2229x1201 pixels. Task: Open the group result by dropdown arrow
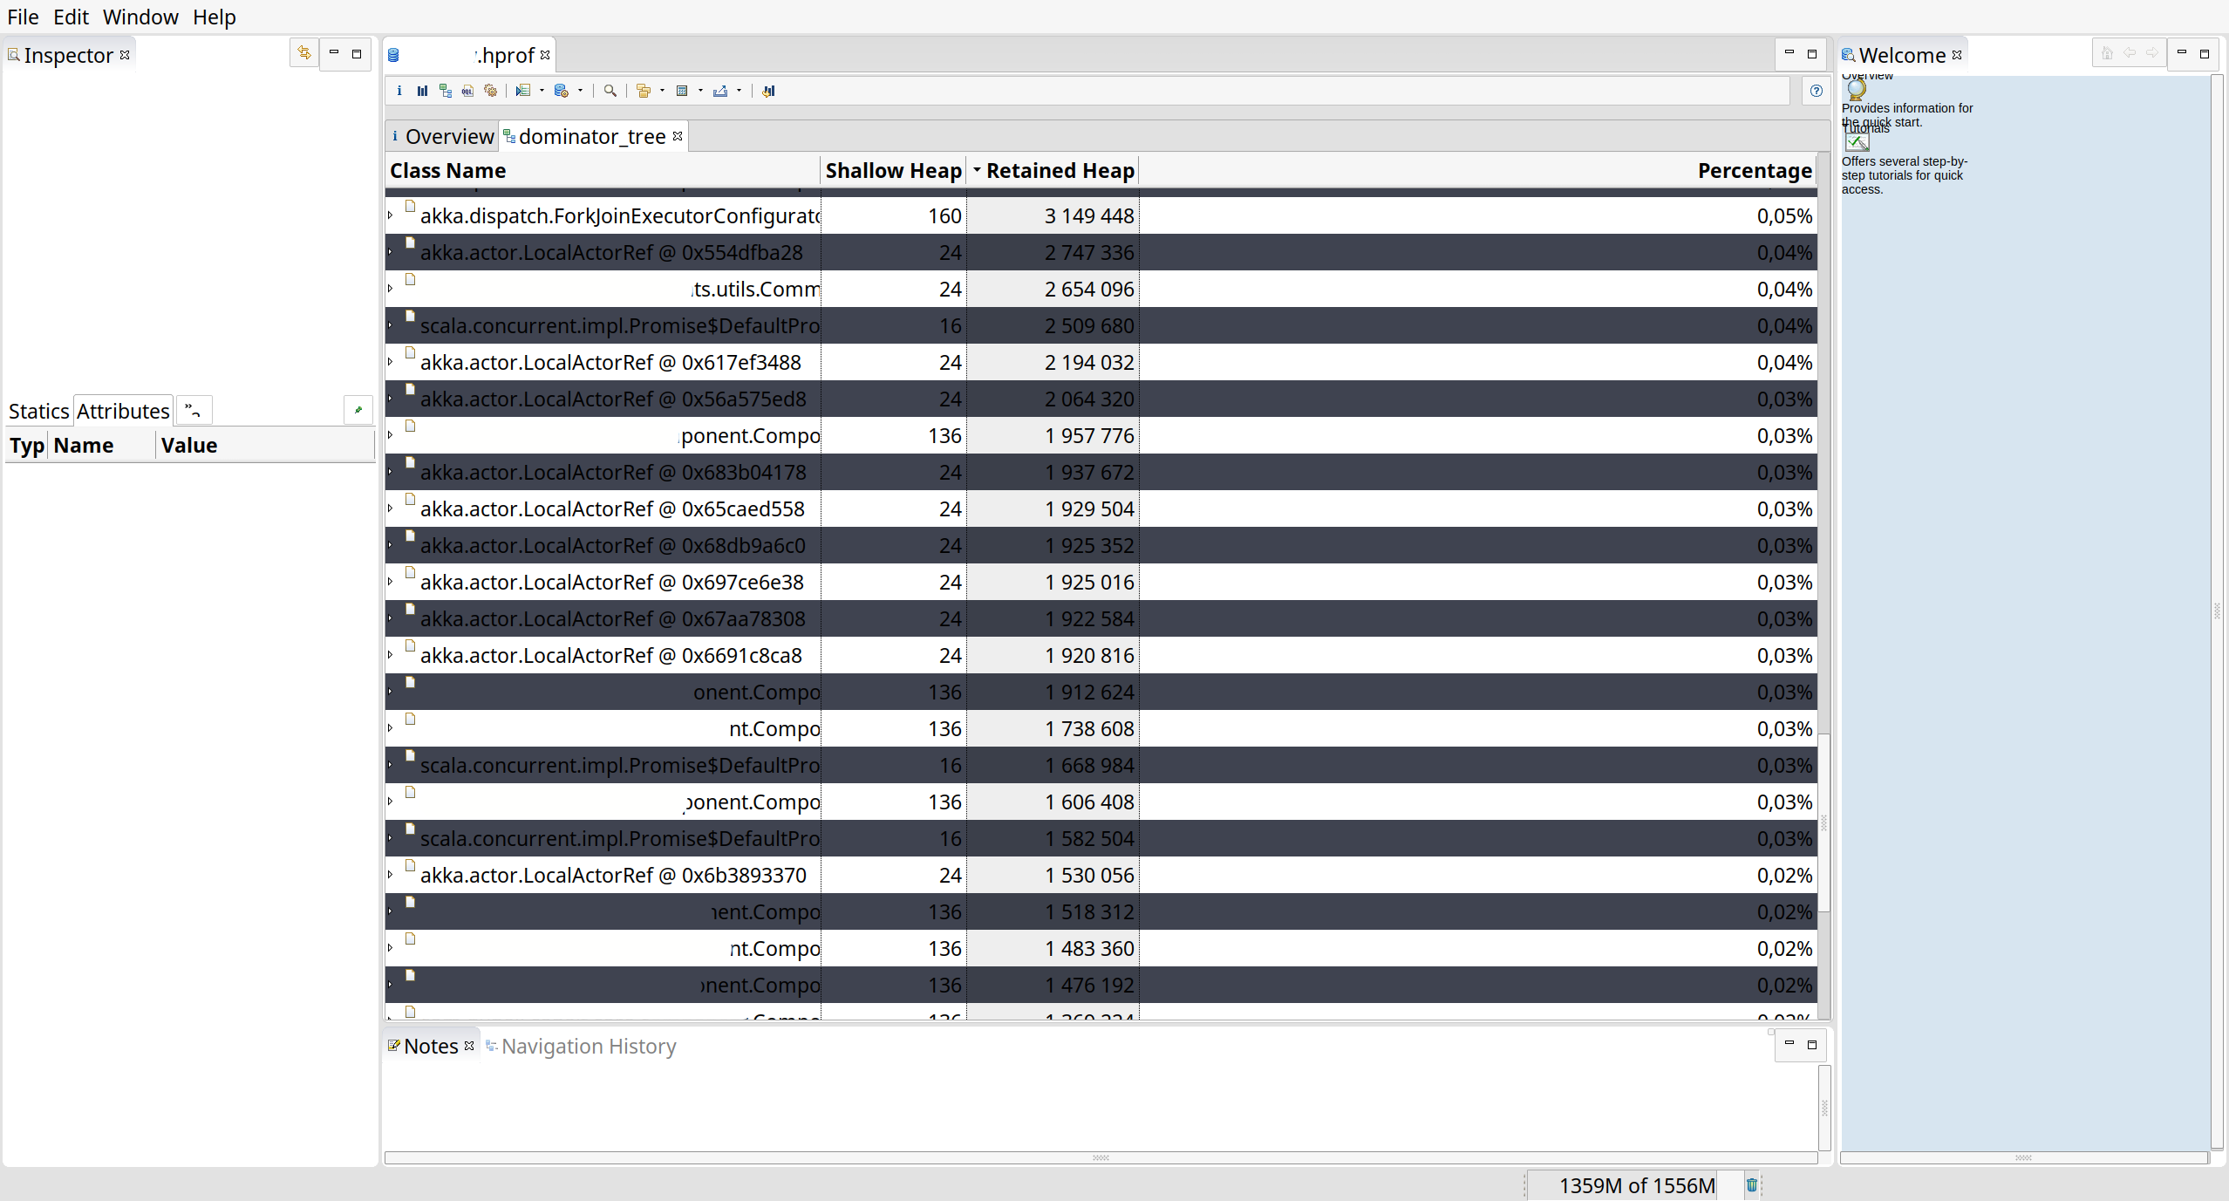(x=663, y=91)
